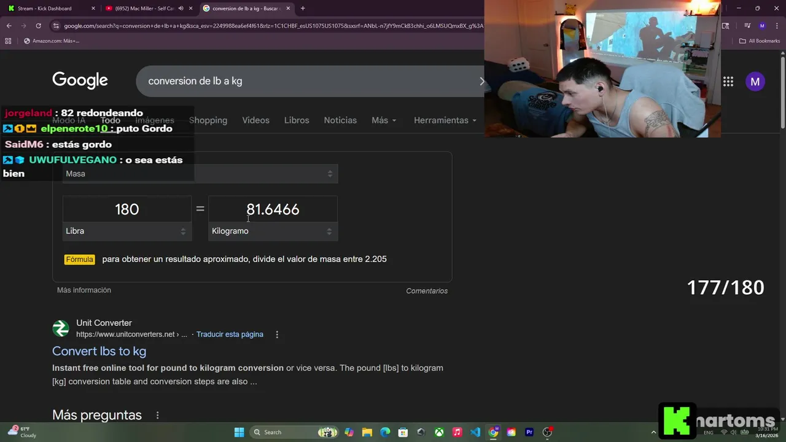Select the Libros search tab
786x442 pixels.
point(297,120)
